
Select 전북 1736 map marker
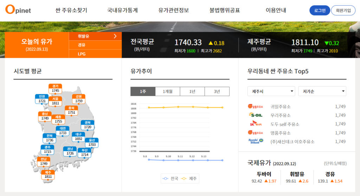coord(50,138)
